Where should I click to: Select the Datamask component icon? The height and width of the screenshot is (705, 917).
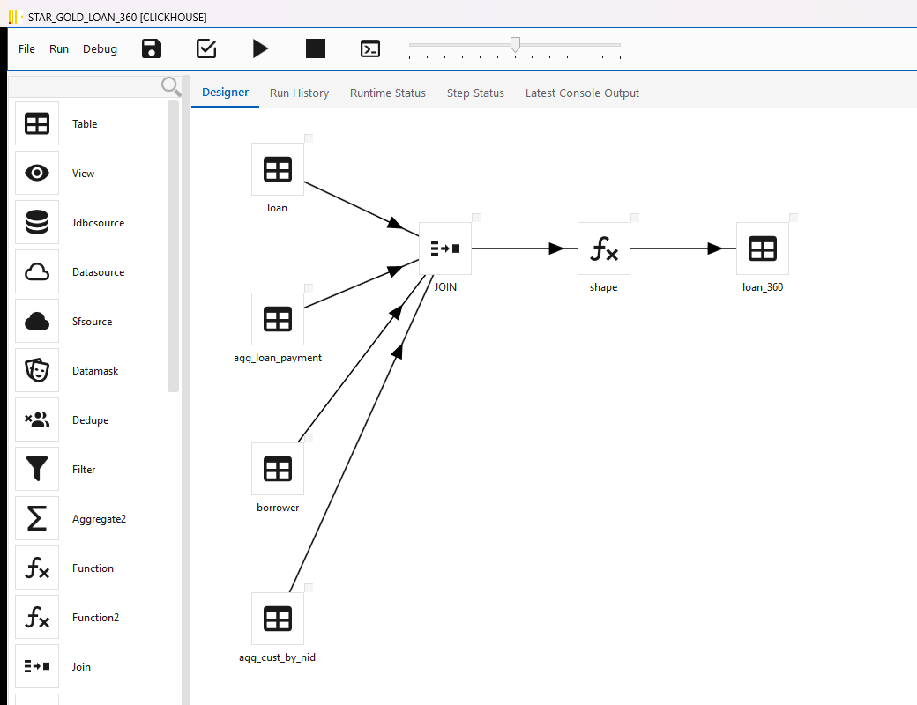tap(37, 371)
